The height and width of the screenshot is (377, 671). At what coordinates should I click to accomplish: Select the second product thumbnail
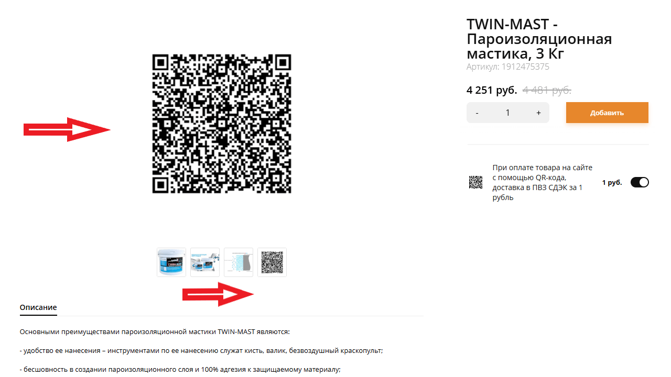tap(205, 262)
